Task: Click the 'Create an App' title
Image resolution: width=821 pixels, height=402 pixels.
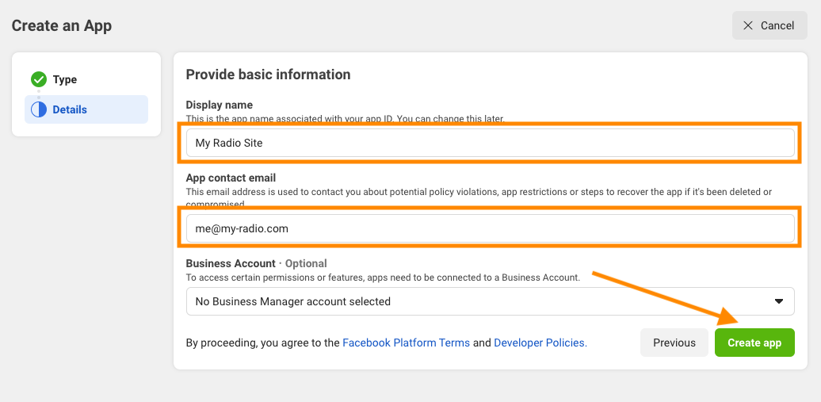Action: [x=62, y=25]
